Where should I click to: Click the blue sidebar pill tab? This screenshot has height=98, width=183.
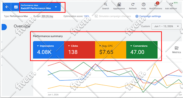[x=4, y=27]
